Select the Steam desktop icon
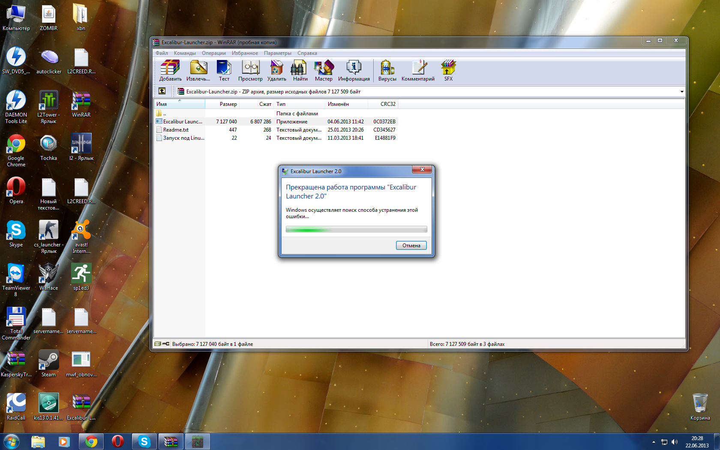Screen dimensions: 720x450 tap(48, 364)
